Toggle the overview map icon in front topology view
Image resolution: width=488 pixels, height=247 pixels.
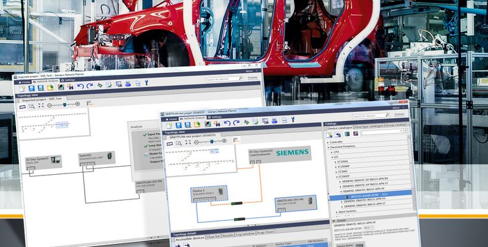click(169, 143)
